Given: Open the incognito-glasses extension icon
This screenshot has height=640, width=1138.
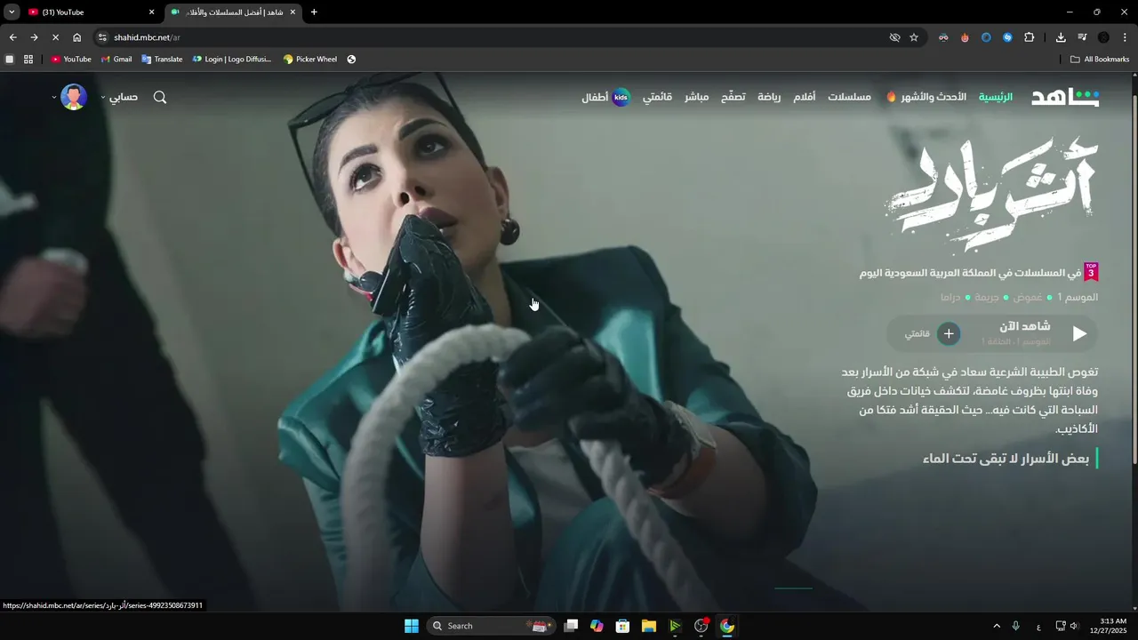Looking at the screenshot, I should pos(943,37).
